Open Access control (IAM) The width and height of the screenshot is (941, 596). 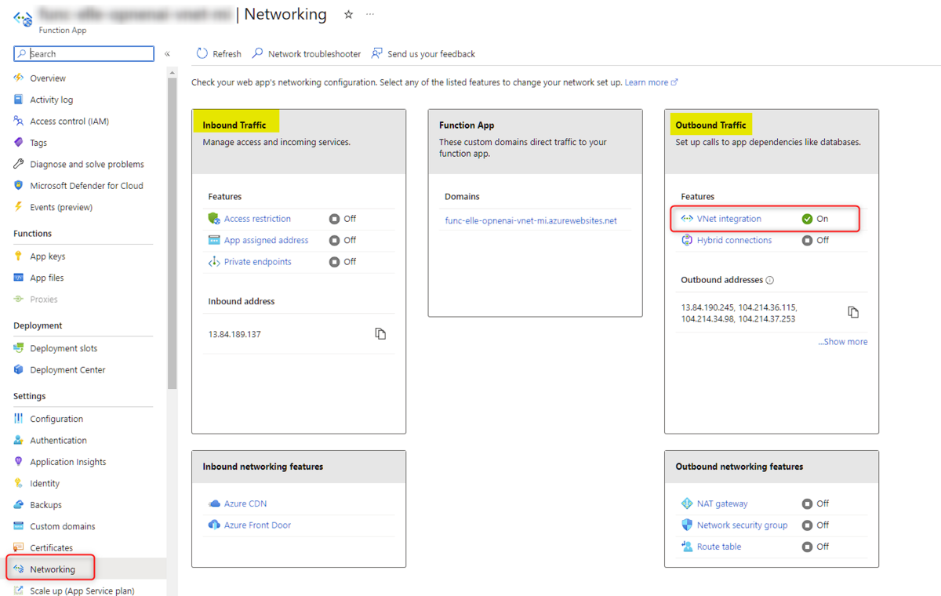coord(69,122)
